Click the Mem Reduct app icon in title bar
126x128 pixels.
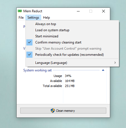point(20,11)
